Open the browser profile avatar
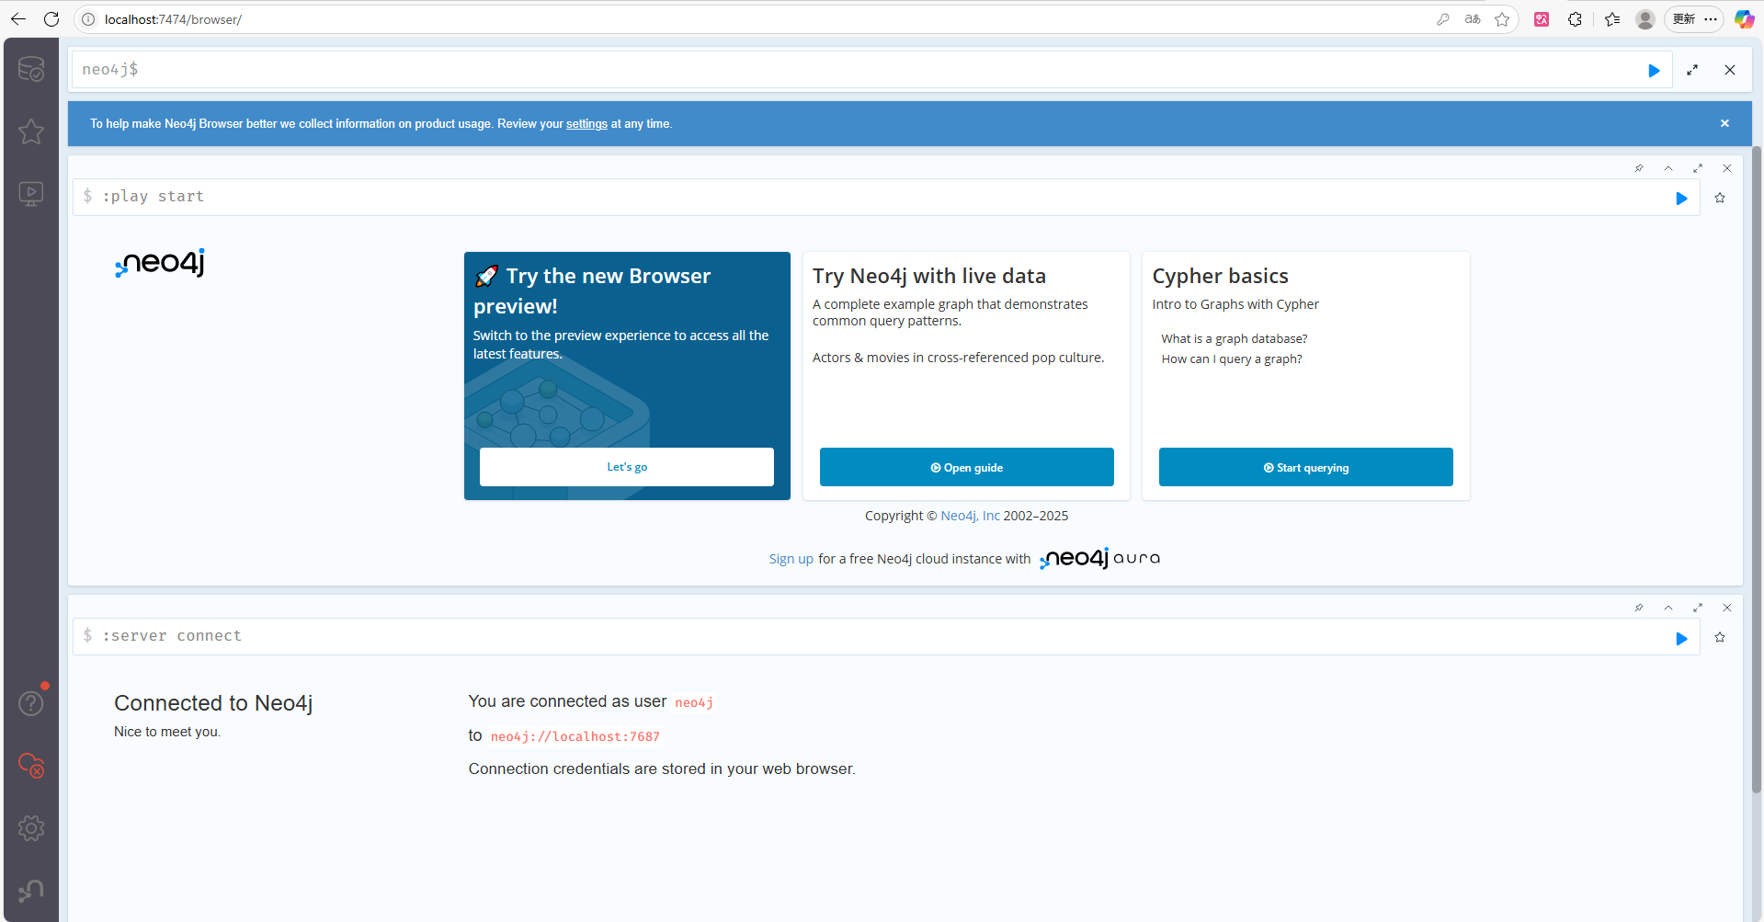Screen dimensions: 1764x922 pyautogui.click(x=1645, y=19)
